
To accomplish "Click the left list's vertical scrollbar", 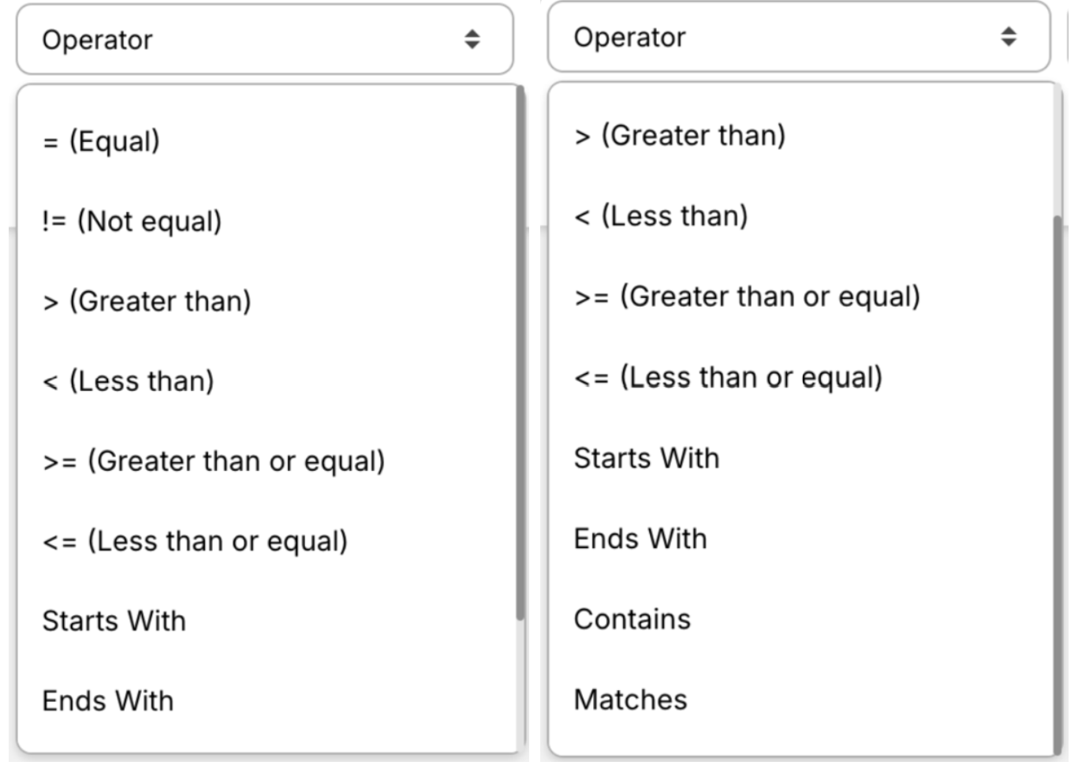I will click(x=520, y=355).
